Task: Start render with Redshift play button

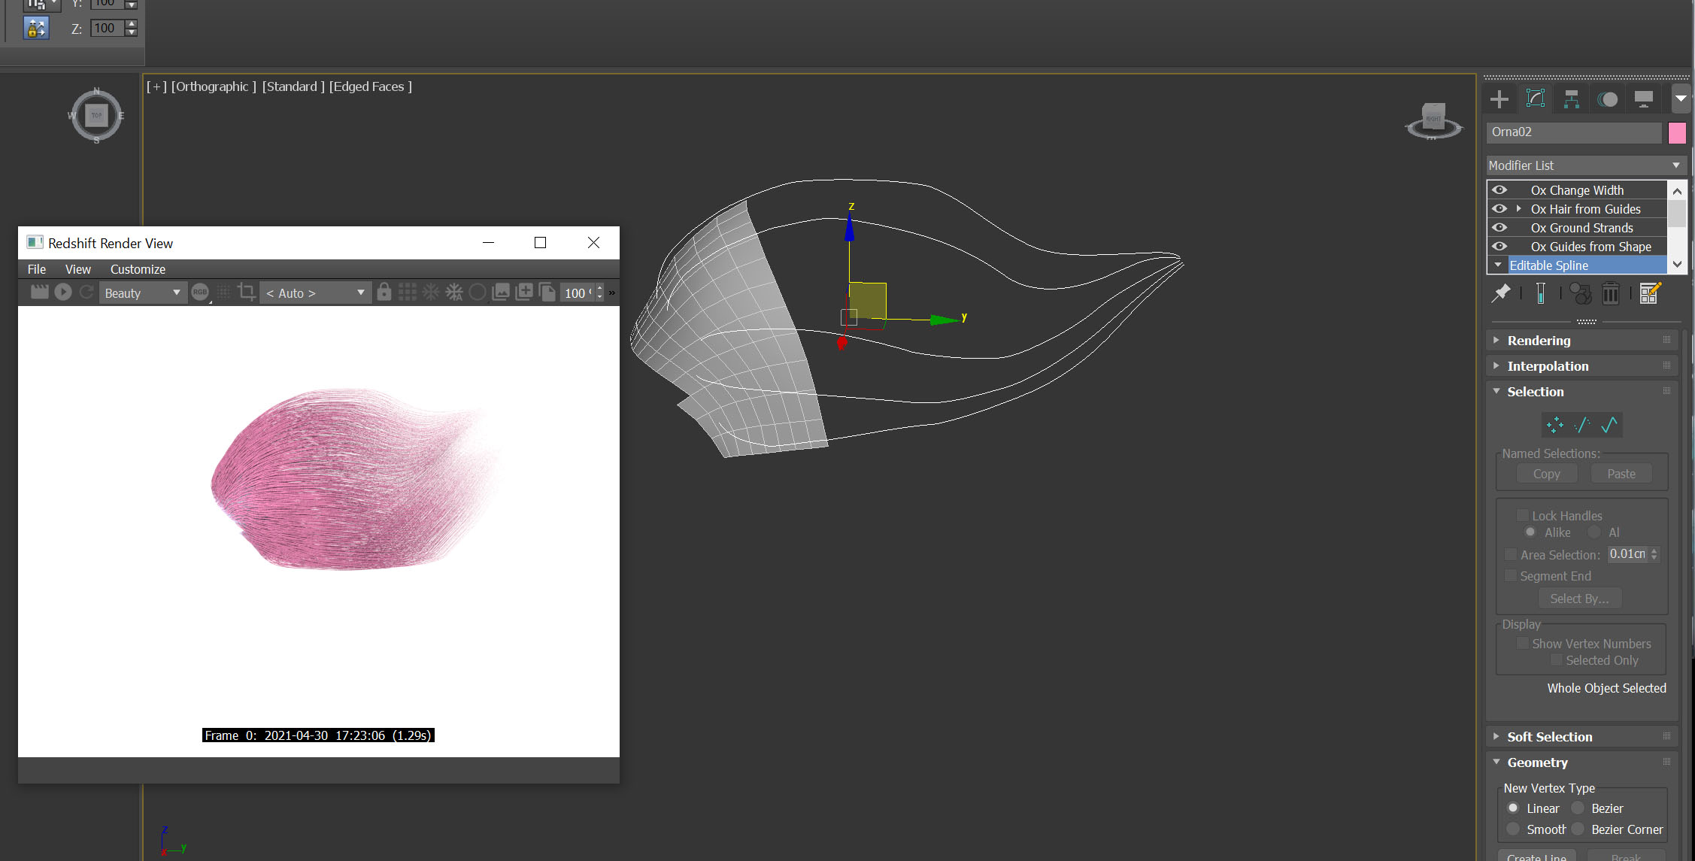Action: pyautogui.click(x=63, y=293)
